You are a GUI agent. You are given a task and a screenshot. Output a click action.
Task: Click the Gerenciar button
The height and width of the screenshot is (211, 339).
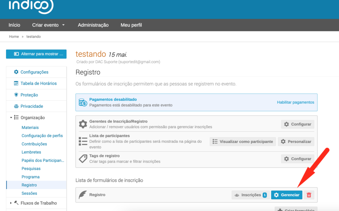point(287,195)
